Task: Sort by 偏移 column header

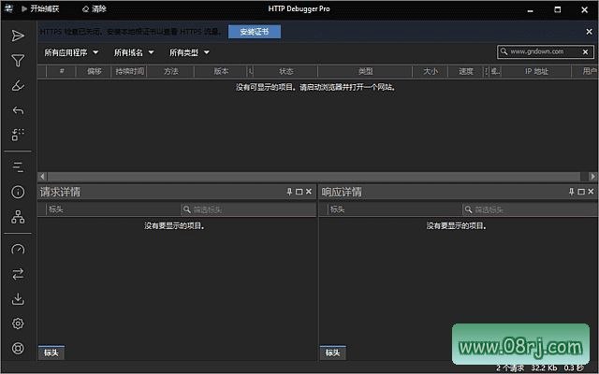Action: (x=94, y=71)
